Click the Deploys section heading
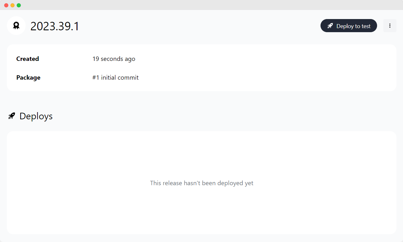Viewport: 403px width, 242px height. 36,116
